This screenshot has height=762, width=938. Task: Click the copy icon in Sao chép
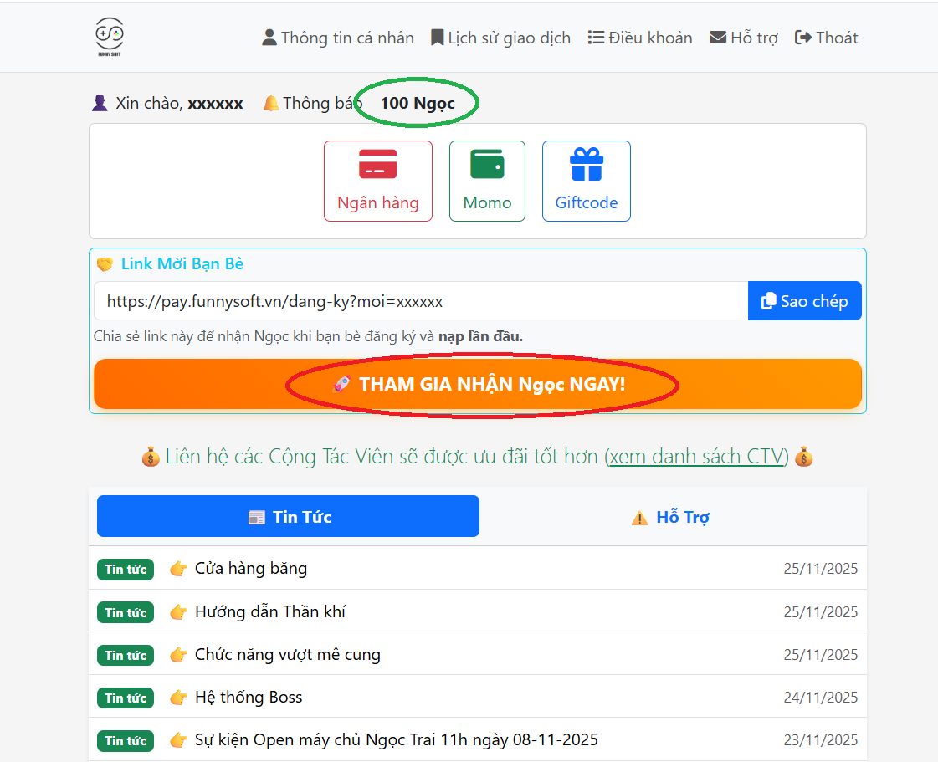pos(768,301)
